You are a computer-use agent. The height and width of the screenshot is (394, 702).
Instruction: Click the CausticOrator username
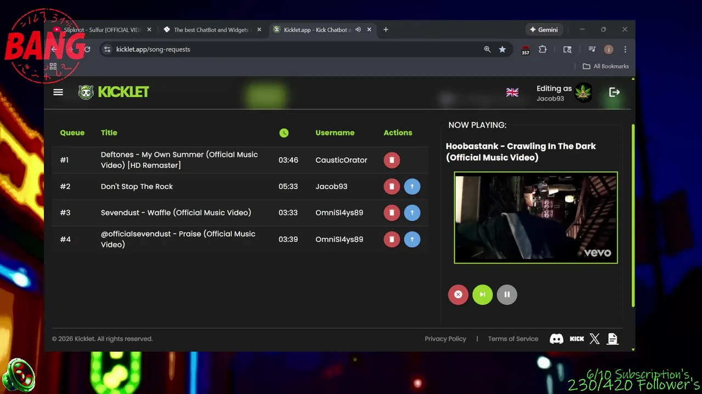[341, 160]
